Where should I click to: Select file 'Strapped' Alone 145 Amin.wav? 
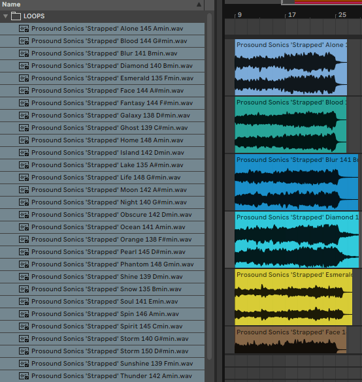pyautogui.click(x=102, y=29)
